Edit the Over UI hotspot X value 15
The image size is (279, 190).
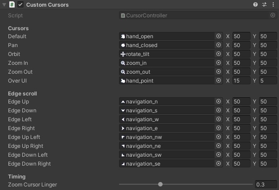click(241, 81)
